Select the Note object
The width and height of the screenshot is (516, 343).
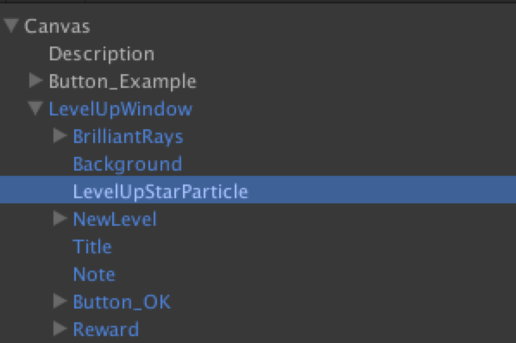pyautogui.click(x=94, y=274)
